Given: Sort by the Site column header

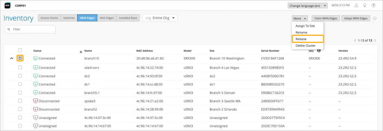Looking at the screenshot, I should pos(212,51).
